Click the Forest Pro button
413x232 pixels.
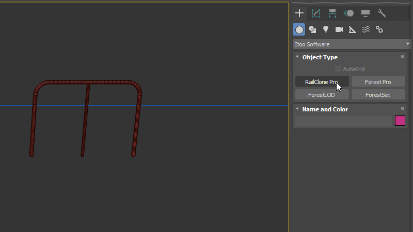[x=378, y=82]
